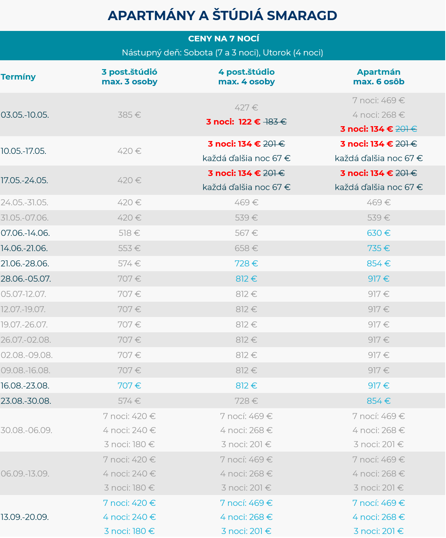The image size is (446, 538).
Task: Click 854 € in the 21.06.-28.06. row
Action: tap(378, 264)
